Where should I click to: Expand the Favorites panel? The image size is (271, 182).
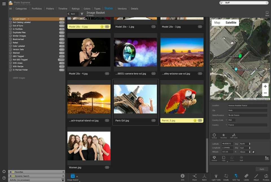pyautogui.click(x=11, y=172)
